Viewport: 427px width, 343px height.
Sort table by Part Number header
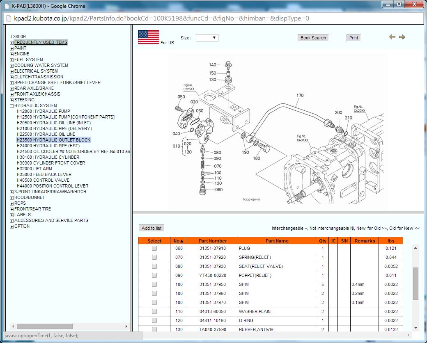[x=212, y=241]
